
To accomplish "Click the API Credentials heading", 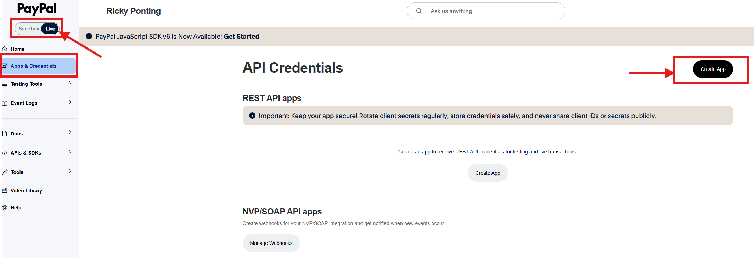I will coord(293,68).
